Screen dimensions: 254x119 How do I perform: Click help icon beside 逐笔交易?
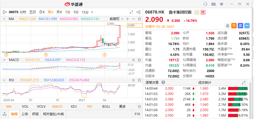163,83
